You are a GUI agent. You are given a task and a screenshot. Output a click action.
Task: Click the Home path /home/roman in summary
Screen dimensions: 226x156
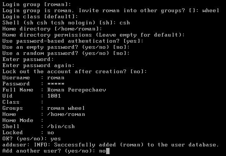(x=66, y=114)
